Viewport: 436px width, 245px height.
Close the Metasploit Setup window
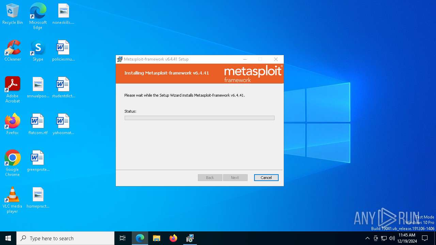pos(276,59)
